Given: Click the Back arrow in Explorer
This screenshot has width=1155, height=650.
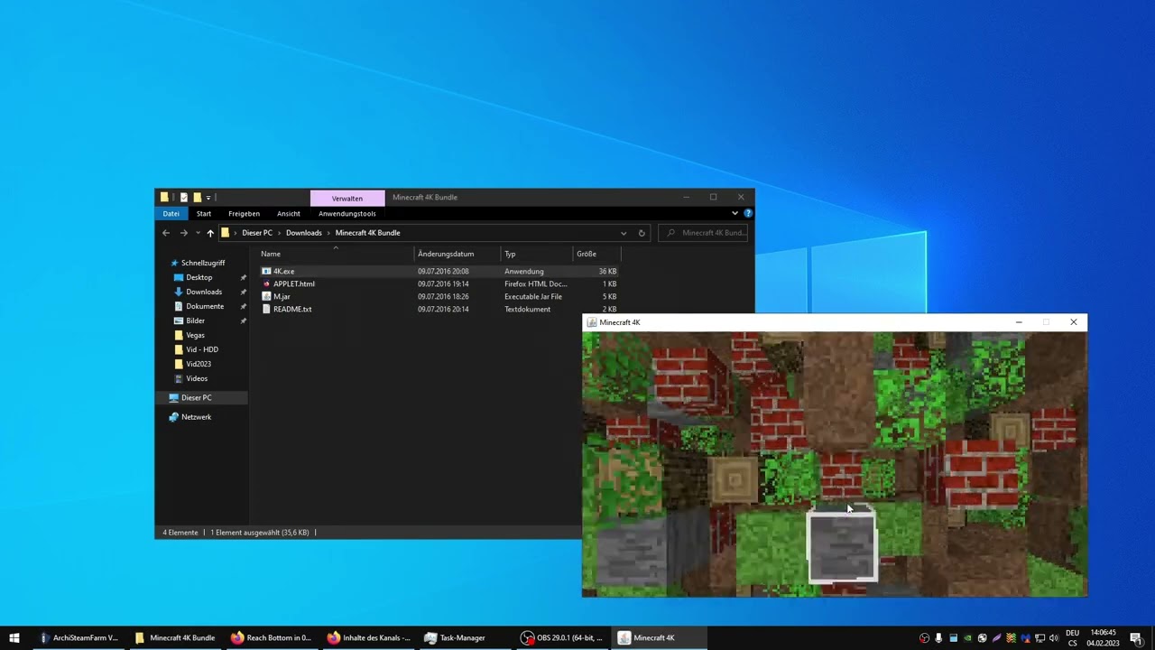Looking at the screenshot, I should [x=166, y=233].
